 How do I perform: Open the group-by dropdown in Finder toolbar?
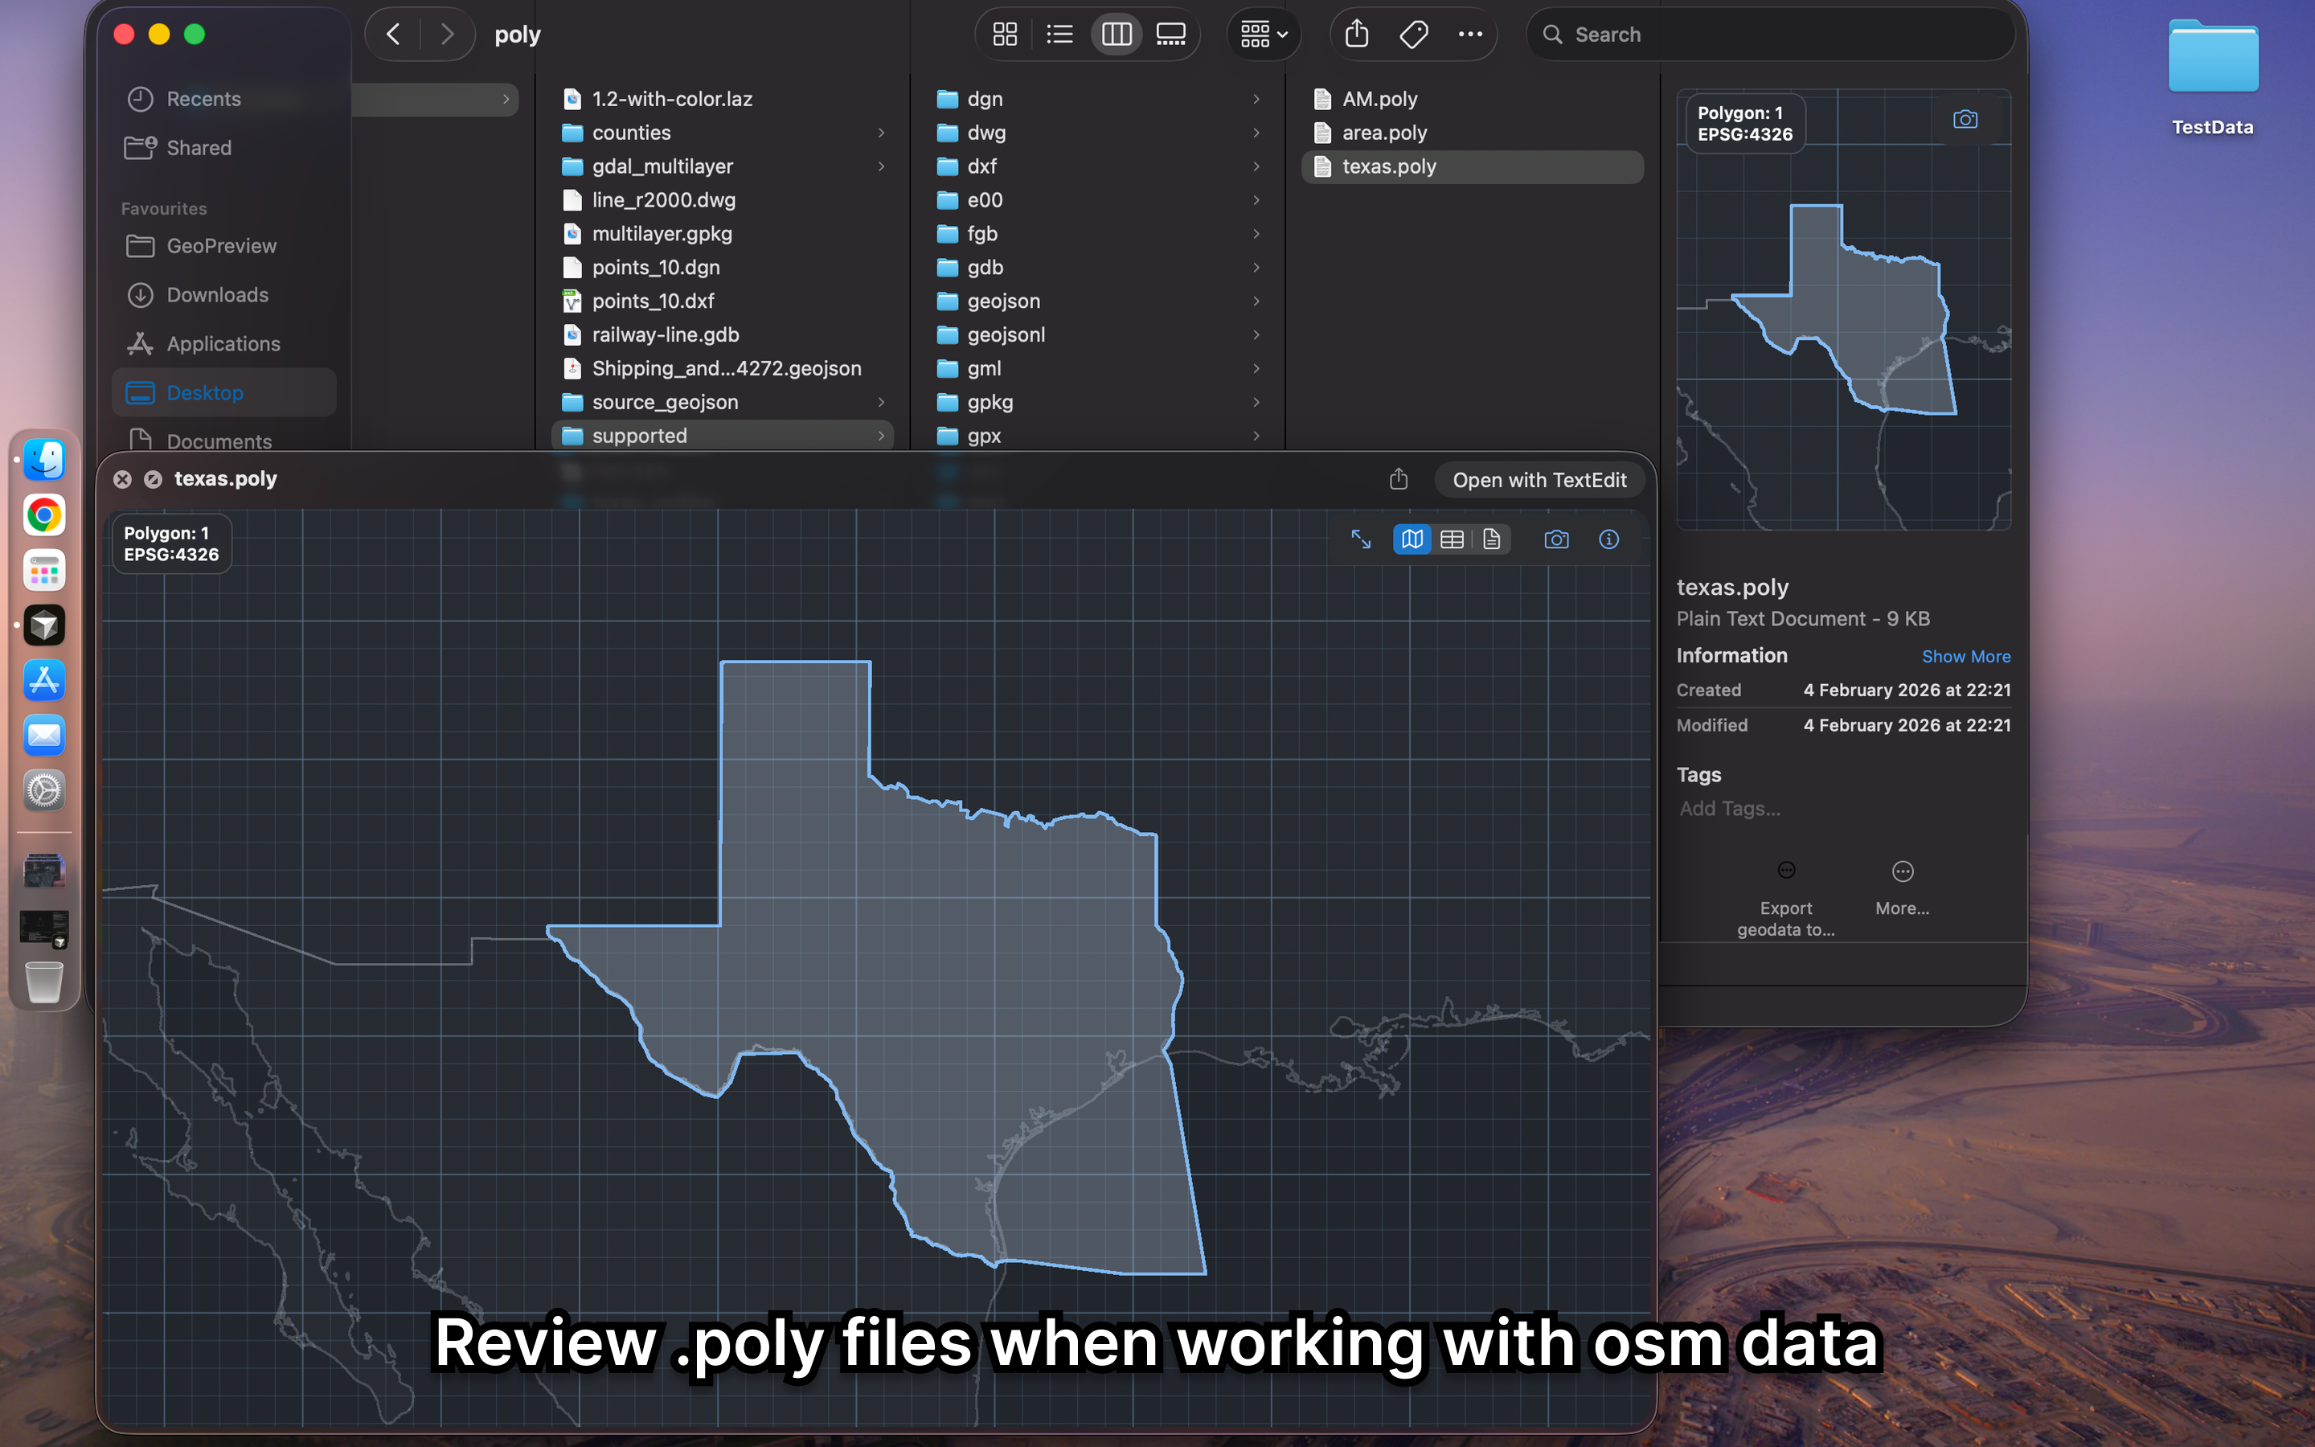point(1263,35)
